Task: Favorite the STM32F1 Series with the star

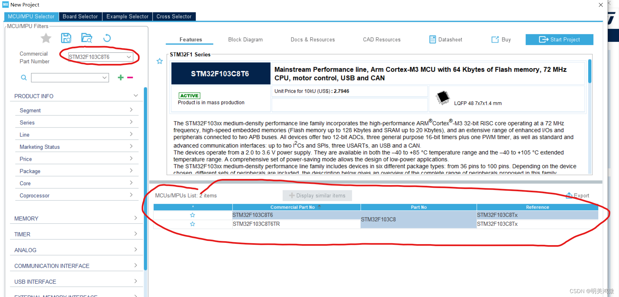Action: click(x=160, y=61)
